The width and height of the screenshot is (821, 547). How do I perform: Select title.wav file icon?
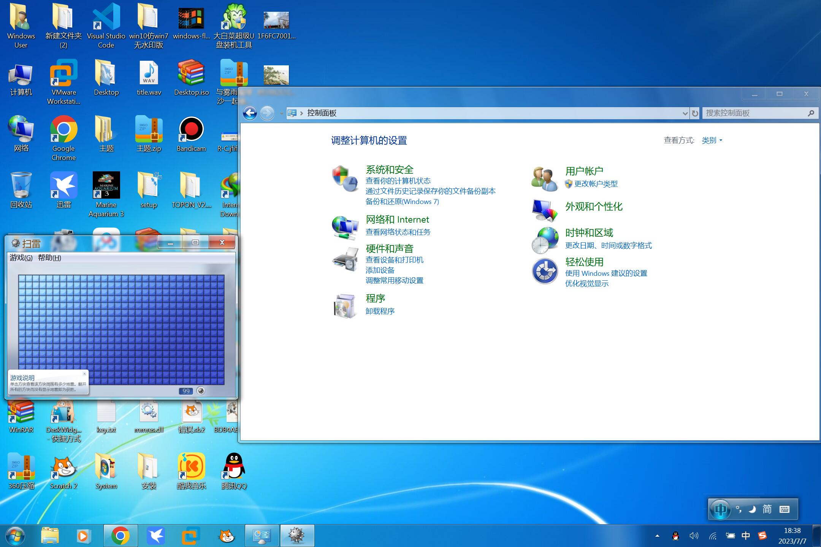(149, 78)
